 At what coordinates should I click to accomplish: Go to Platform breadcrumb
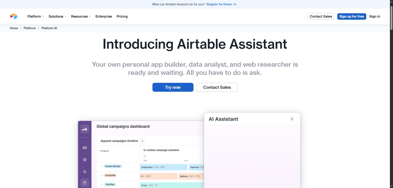tap(30, 28)
